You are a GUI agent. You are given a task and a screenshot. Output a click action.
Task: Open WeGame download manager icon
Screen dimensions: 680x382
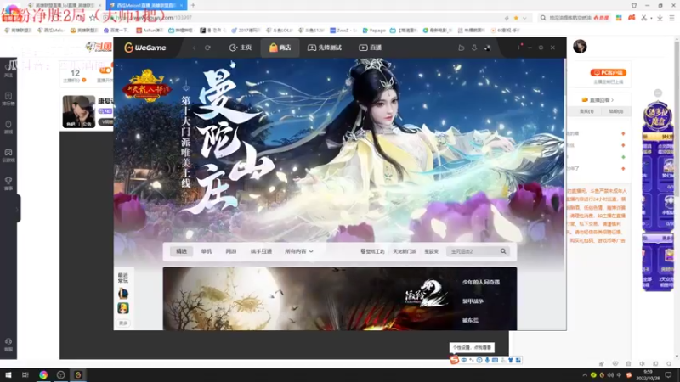pos(474,48)
